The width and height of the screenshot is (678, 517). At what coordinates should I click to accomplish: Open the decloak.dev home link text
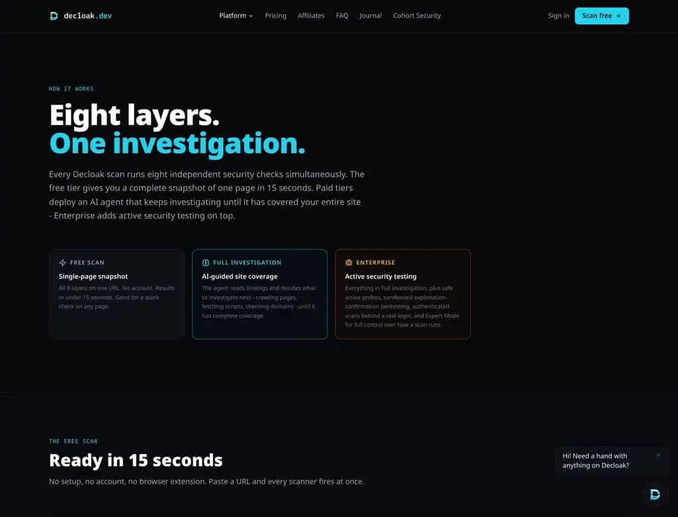(88, 16)
